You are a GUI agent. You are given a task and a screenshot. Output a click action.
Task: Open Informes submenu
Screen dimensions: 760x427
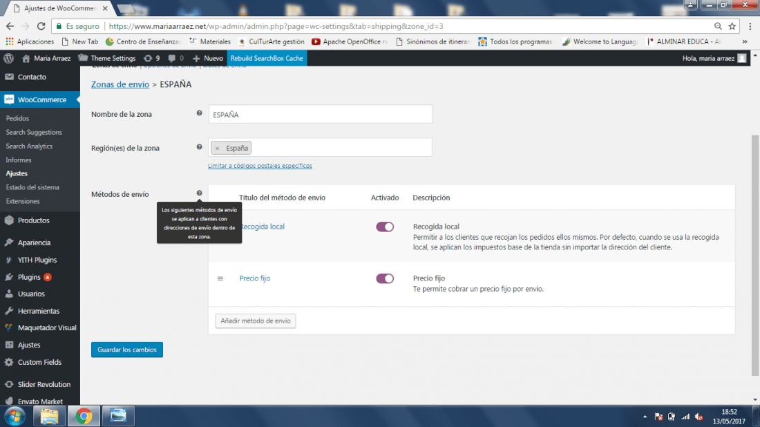[19, 160]
